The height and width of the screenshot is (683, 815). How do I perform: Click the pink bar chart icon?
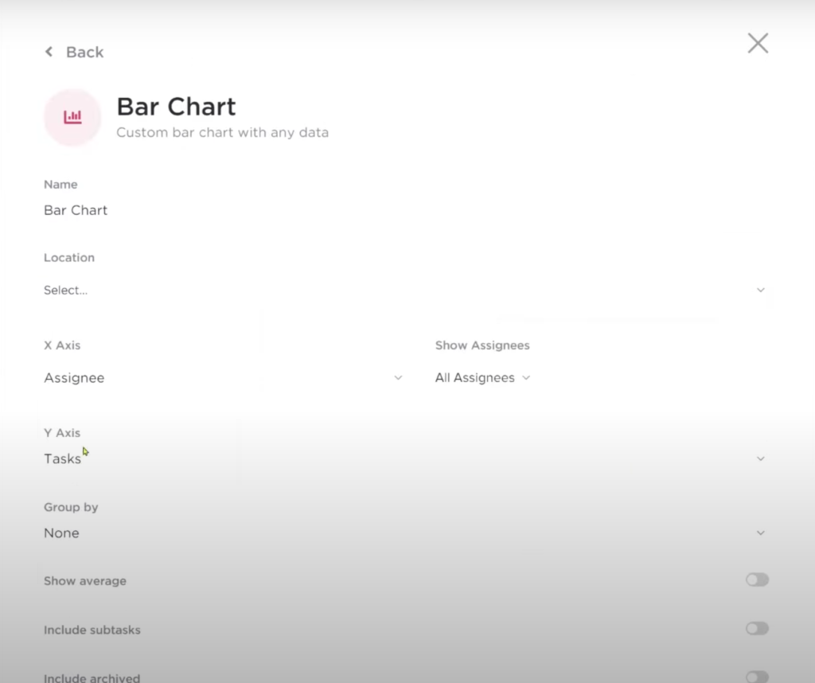tap(72, 117)
